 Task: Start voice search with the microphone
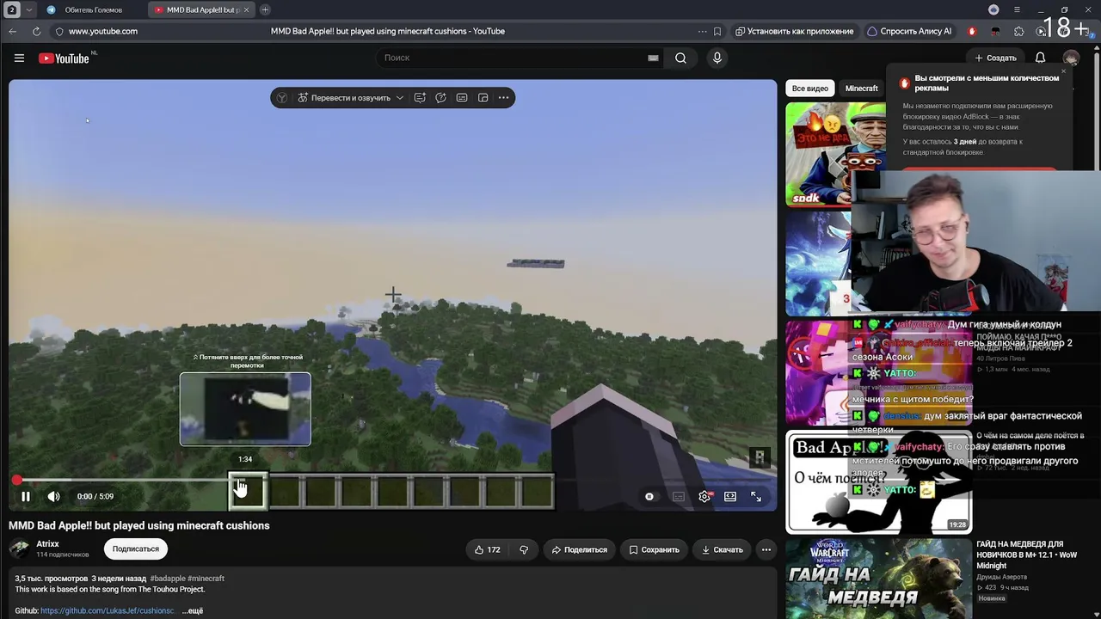pyautogui.click(x=717, y=58)
